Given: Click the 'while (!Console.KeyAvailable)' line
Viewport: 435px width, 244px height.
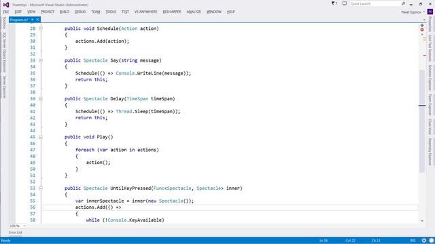Looking at the screenshot, I should point(125,220).
